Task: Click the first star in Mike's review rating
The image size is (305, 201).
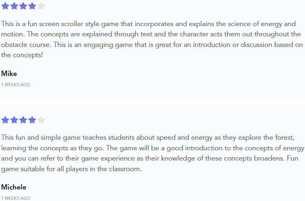Action: coord(5,6)
